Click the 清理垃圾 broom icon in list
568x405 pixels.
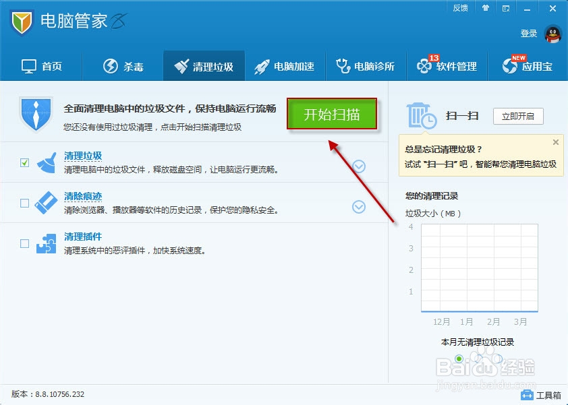[x=46, y=163]
